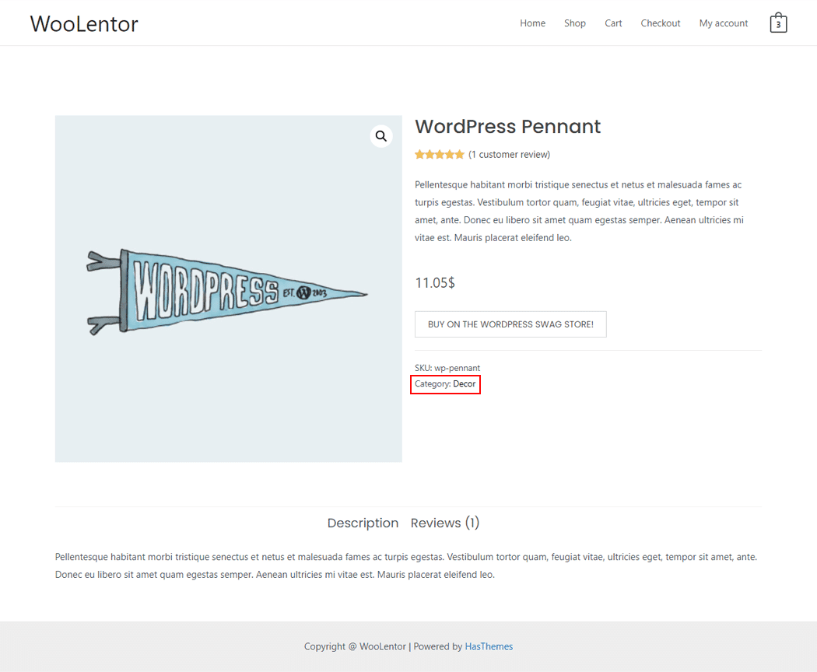The image size is (817, 672).
Task: Navigate to the Checkout page link
Action: click(661, 23)
